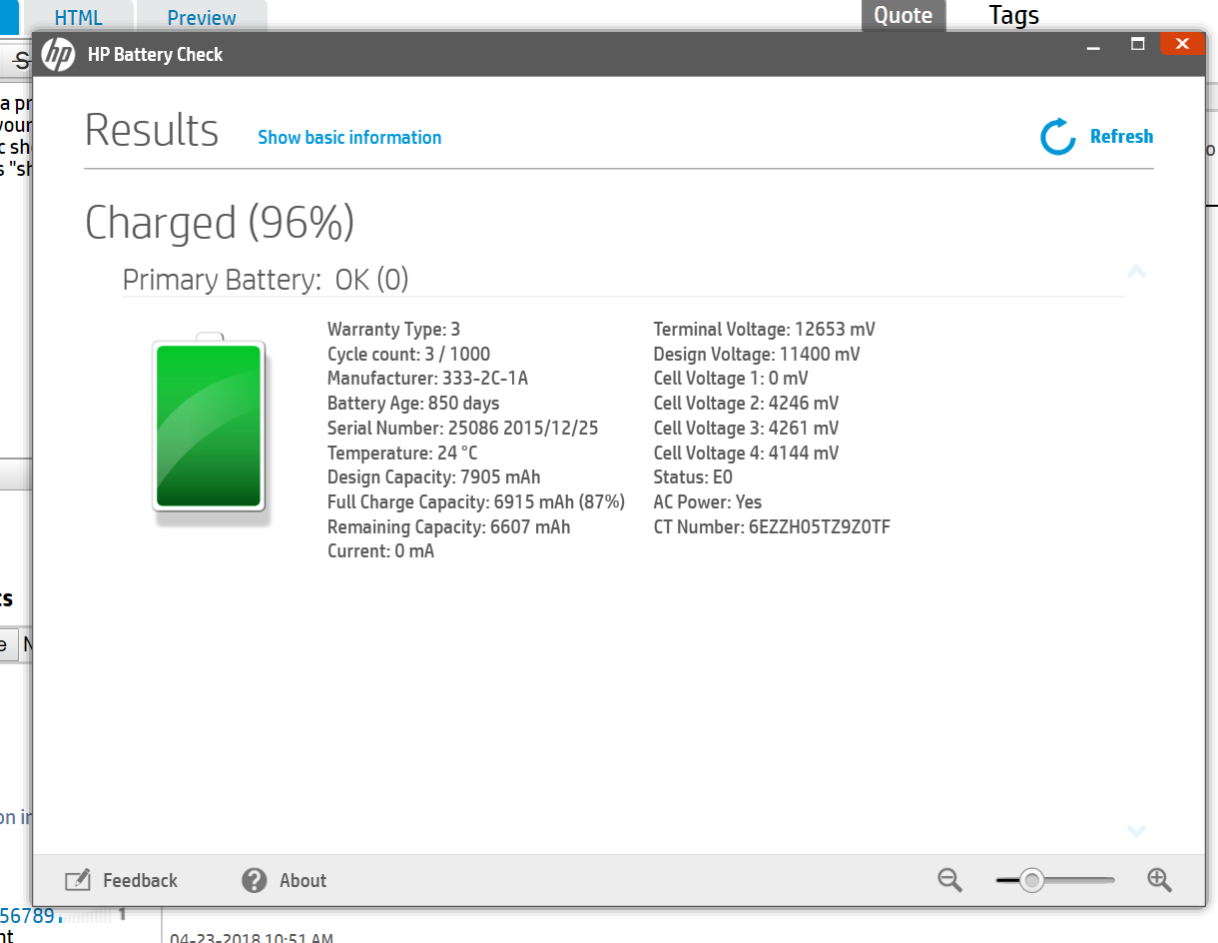Click the downward chevron near the bottom
This screenshot has width=1218, height=943.
pos(1136,831)
